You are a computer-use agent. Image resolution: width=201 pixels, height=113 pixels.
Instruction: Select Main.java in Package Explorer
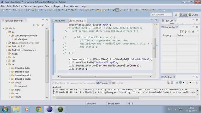tap(22, 39)
